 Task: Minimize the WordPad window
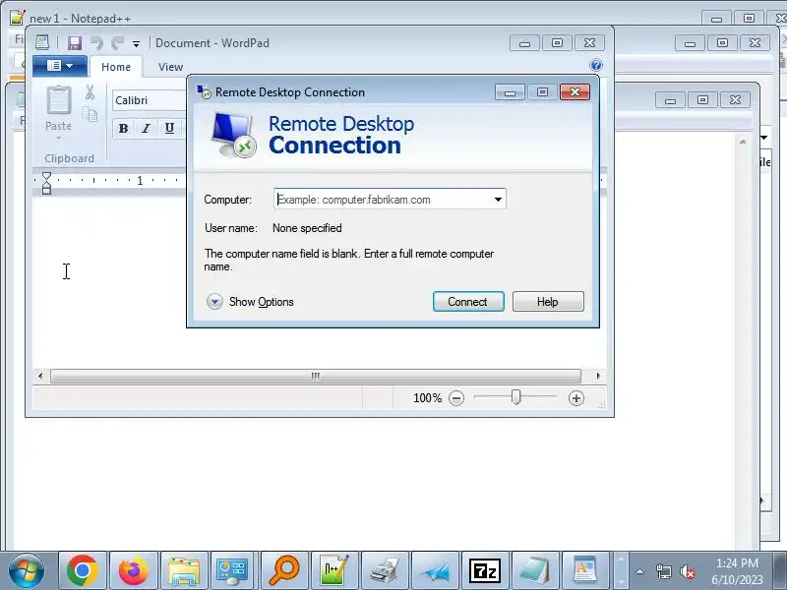[x=524, y=43]
